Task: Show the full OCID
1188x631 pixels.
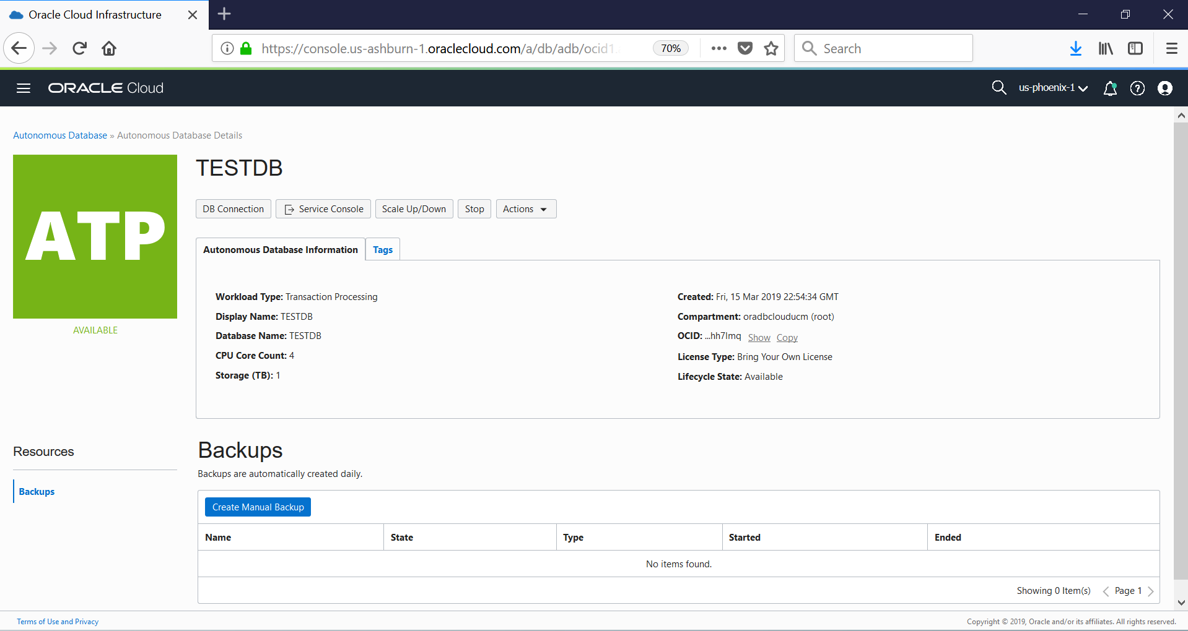Action: (759, 338)
